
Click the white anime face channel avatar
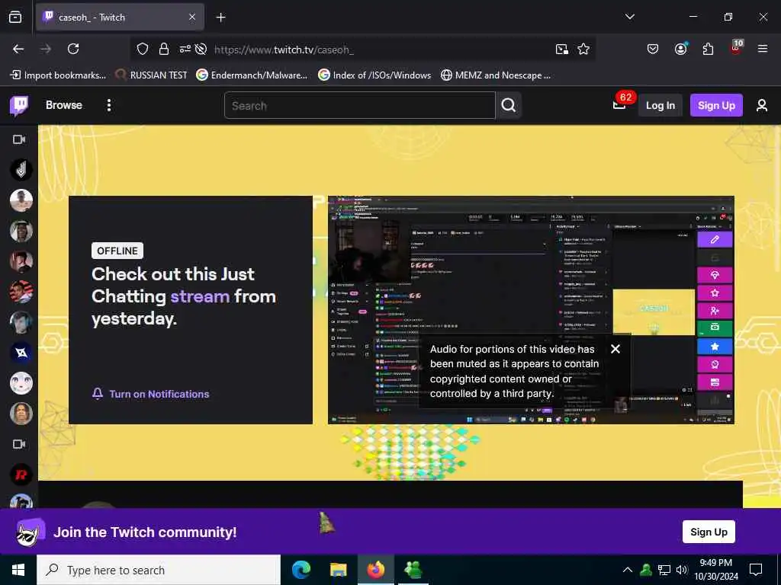pos(21,383)
